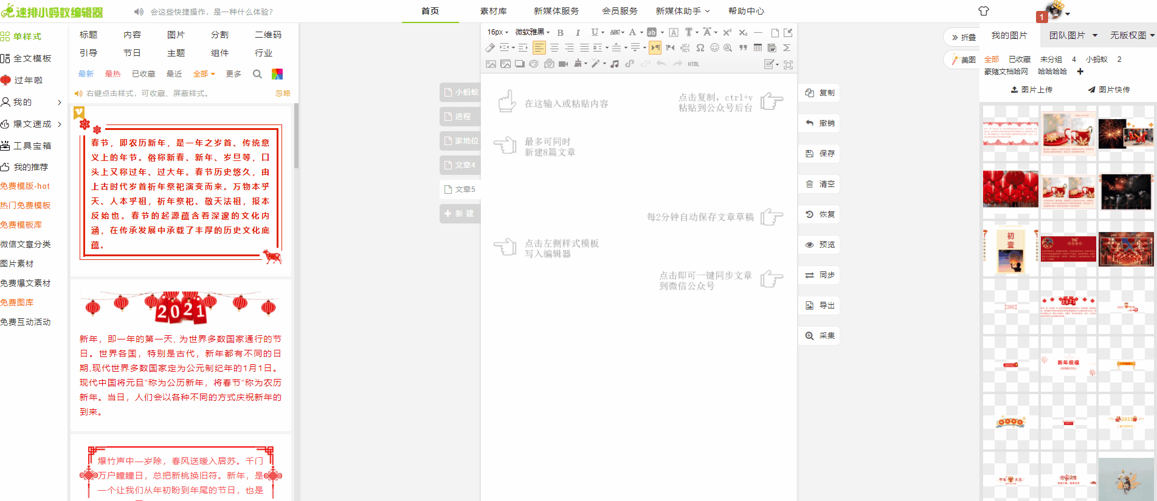Viewport: 1157px width, 501px height.
Task: Insert a special character with the Omega icon
Action: pyautogui.click(x=700, y=47)
